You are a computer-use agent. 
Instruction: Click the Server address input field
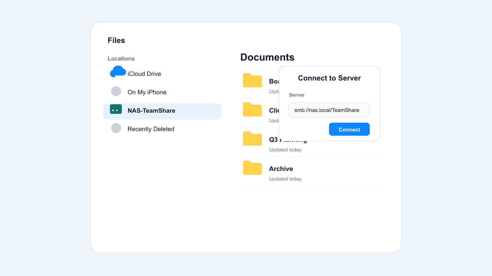[329, 110]
